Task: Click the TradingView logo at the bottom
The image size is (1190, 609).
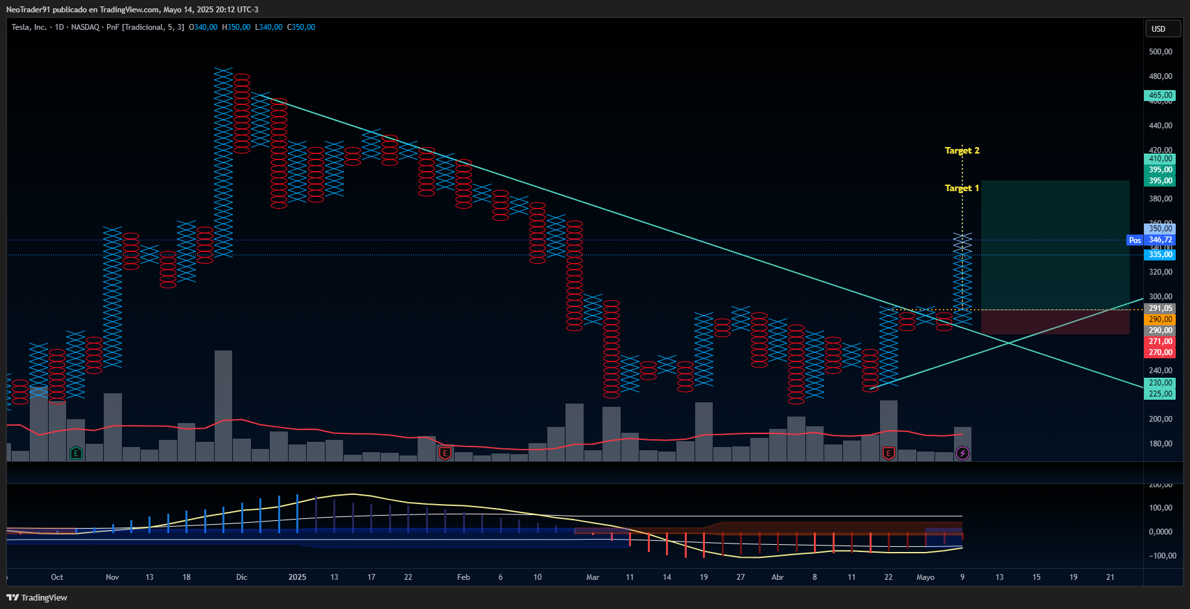Action: coord(37,597)
